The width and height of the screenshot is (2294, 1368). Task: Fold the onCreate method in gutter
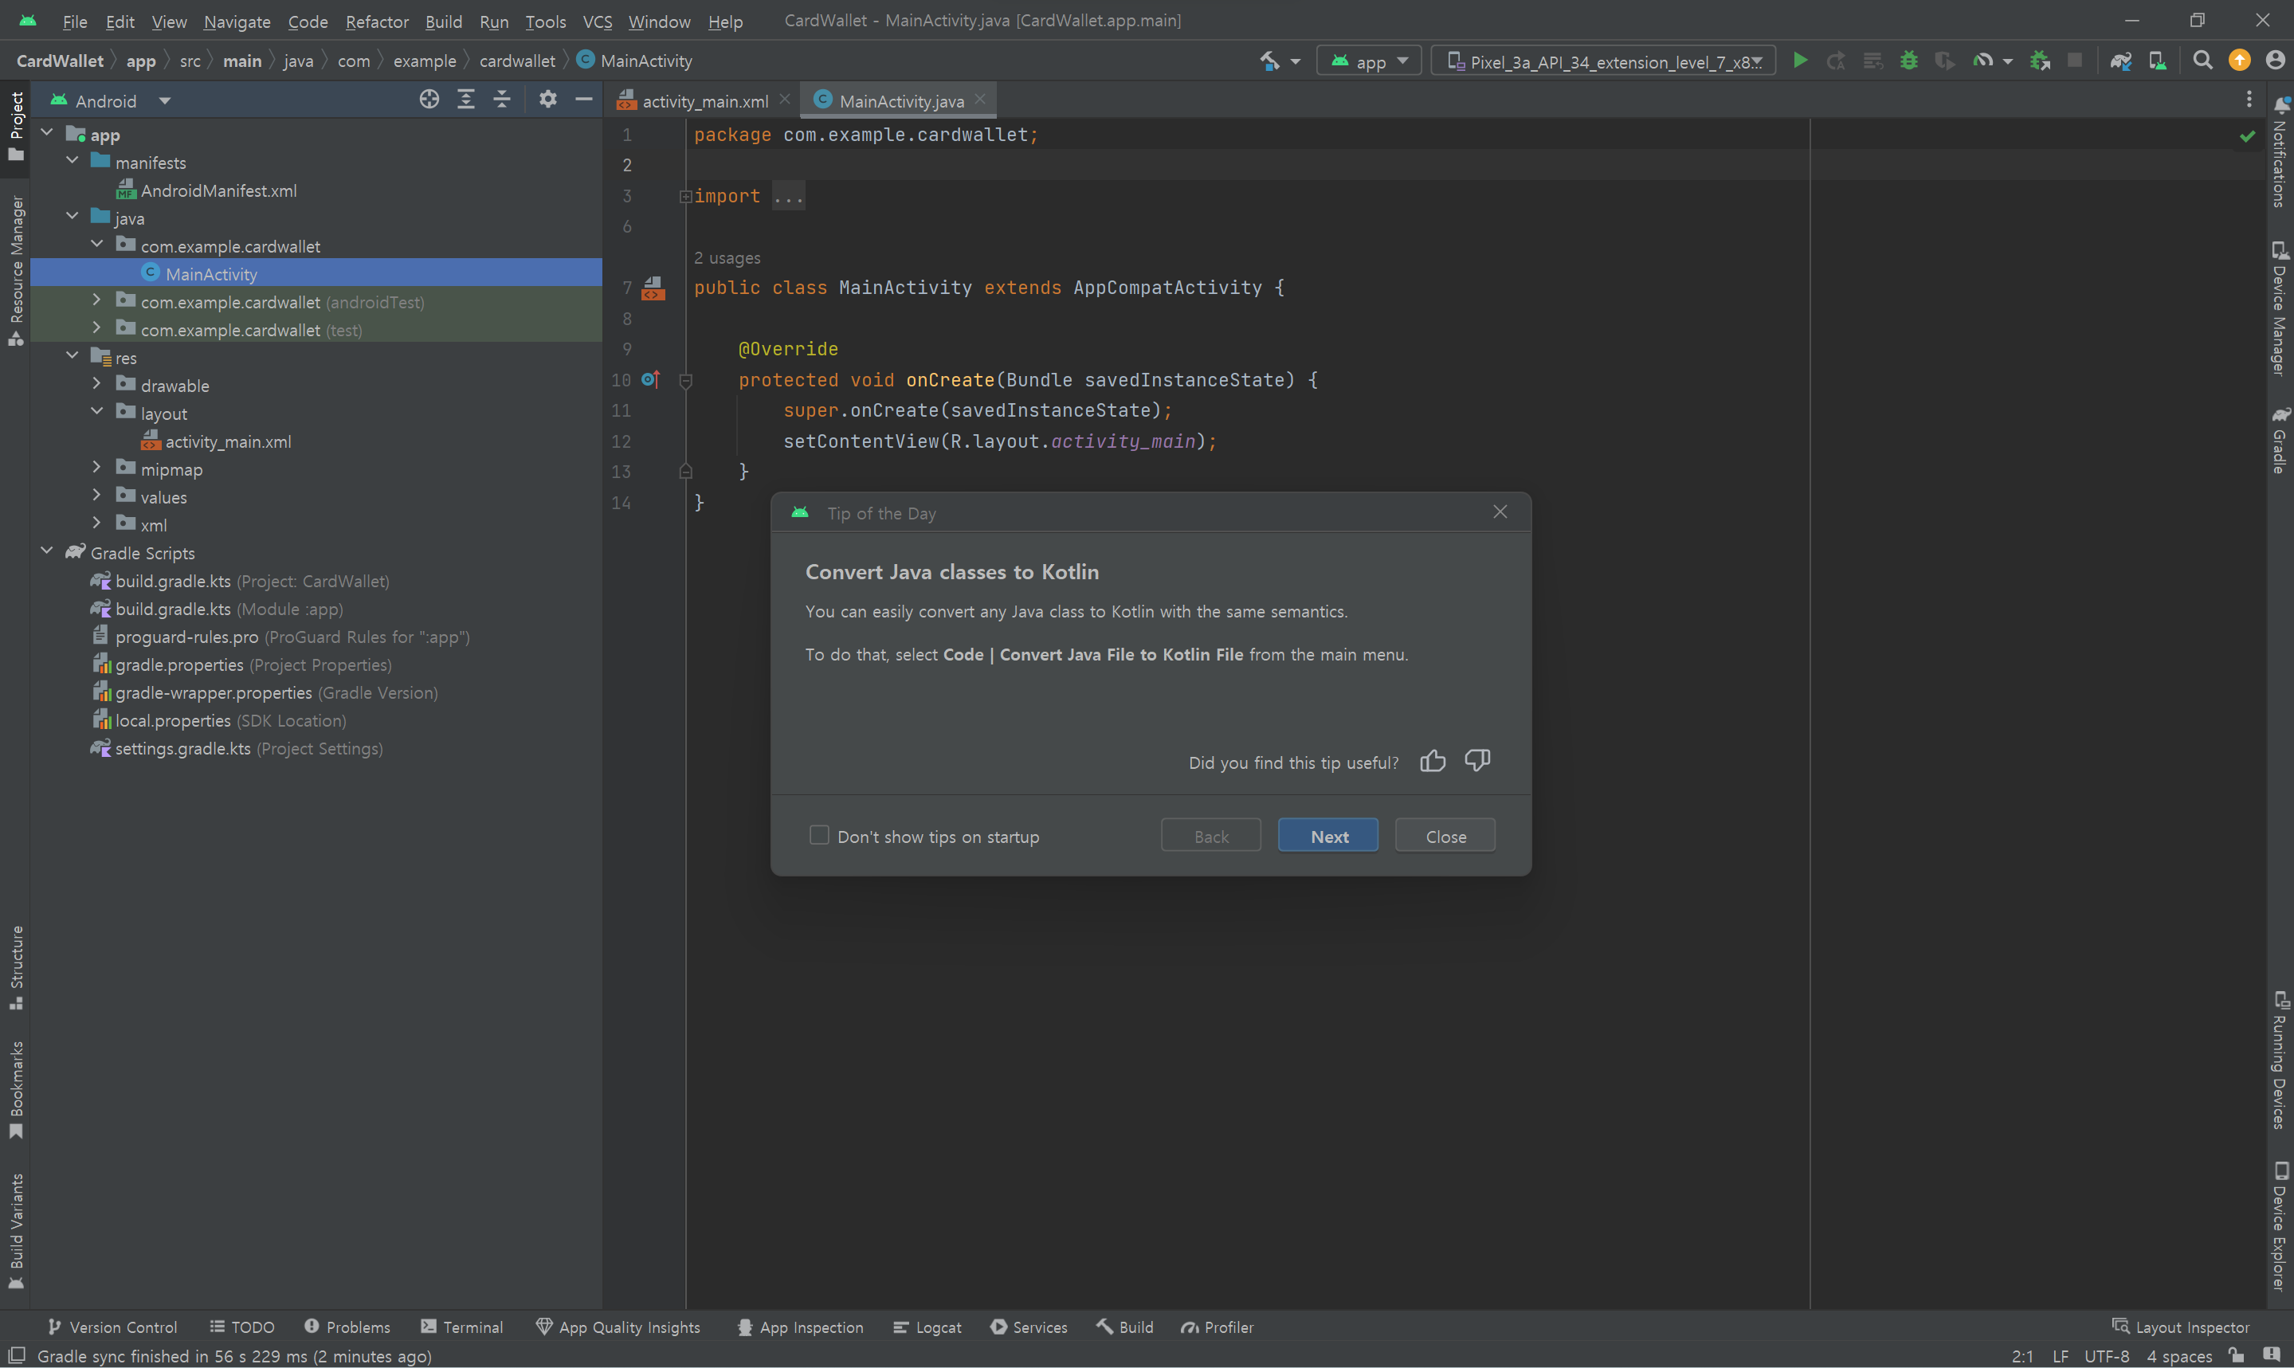point(686,381)
